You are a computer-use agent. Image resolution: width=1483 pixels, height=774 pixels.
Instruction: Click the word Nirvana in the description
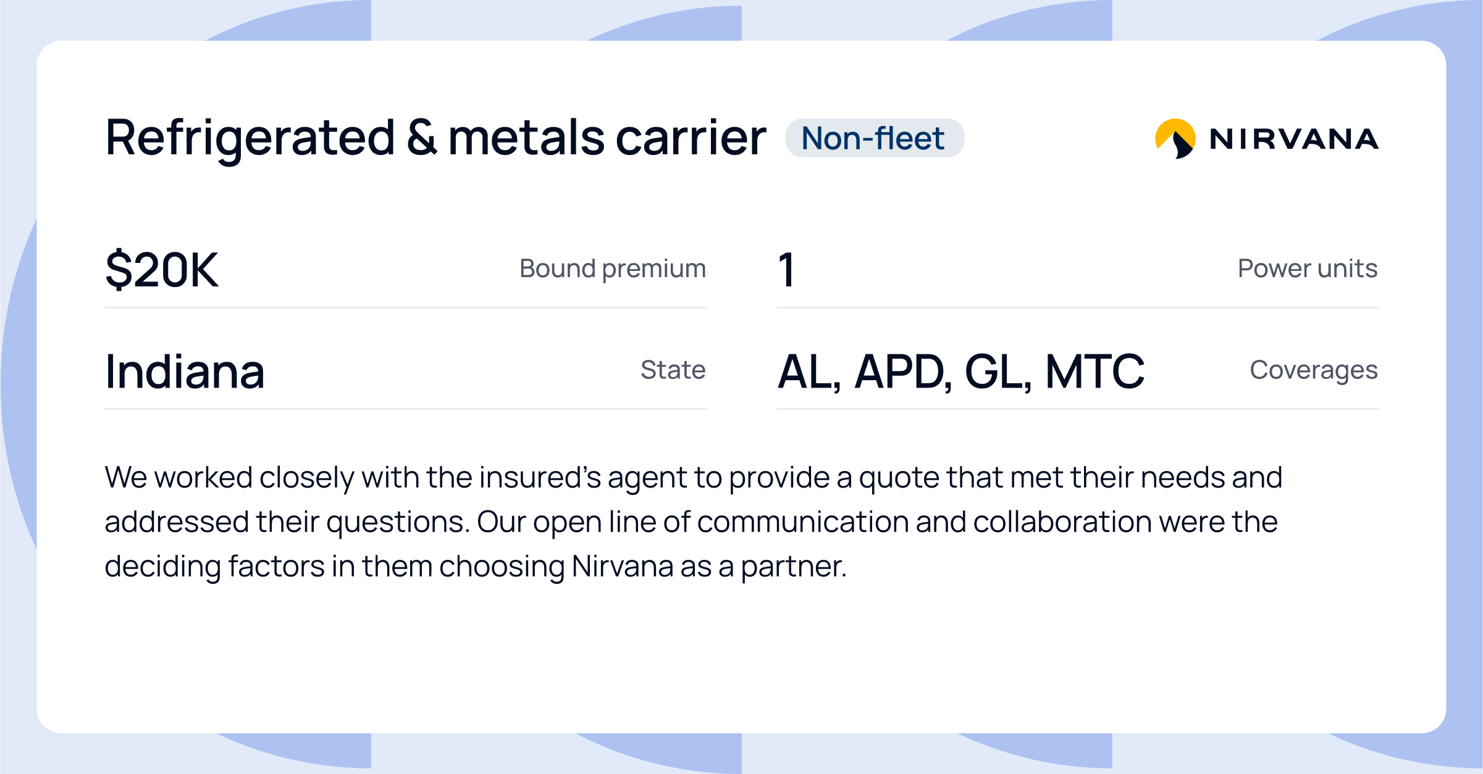pyautogui.click(x=622, y=566)
